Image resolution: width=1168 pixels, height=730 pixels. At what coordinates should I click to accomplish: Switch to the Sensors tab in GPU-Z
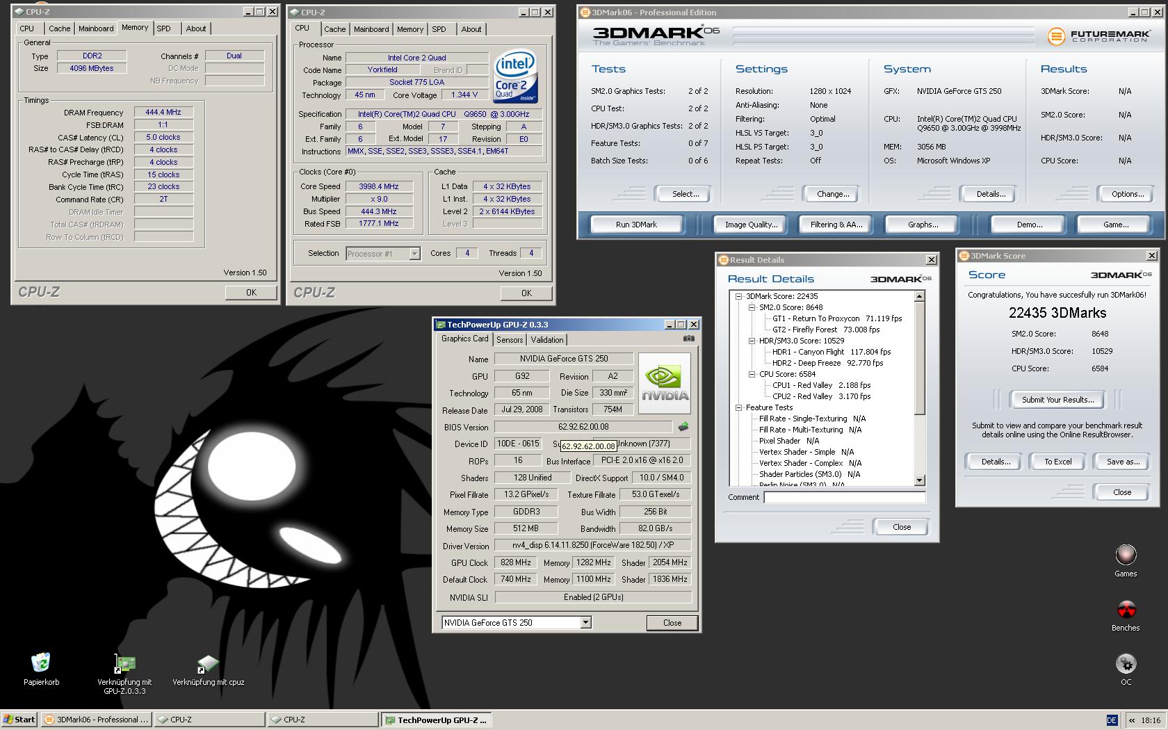(x=510, y=340)
